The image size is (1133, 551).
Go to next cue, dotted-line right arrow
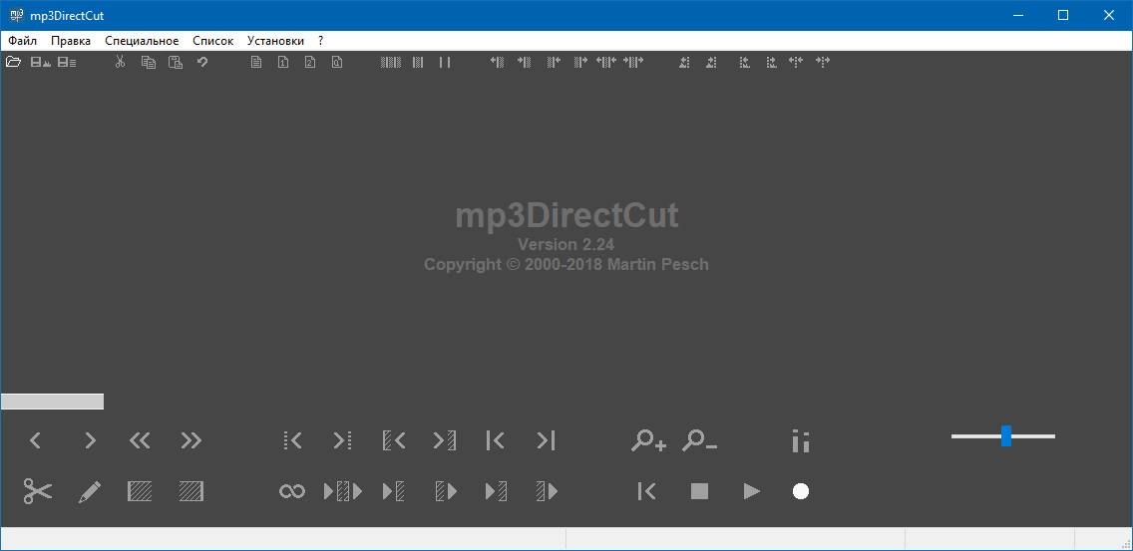(342, 439)
